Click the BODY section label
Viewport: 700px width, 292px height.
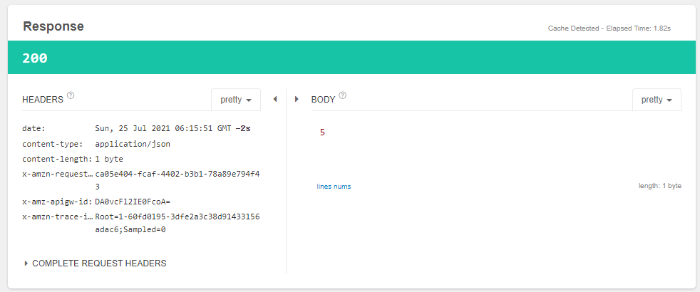(x=323, y=100)
